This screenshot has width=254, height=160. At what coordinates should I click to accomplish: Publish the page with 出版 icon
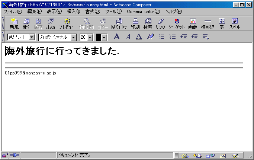tap(51, 24)
